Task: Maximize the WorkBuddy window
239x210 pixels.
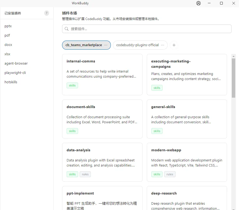Action: click(x=221, y=3)
